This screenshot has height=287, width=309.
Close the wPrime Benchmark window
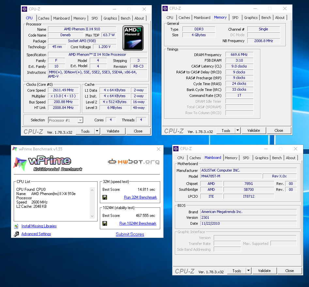pos(159,149)
